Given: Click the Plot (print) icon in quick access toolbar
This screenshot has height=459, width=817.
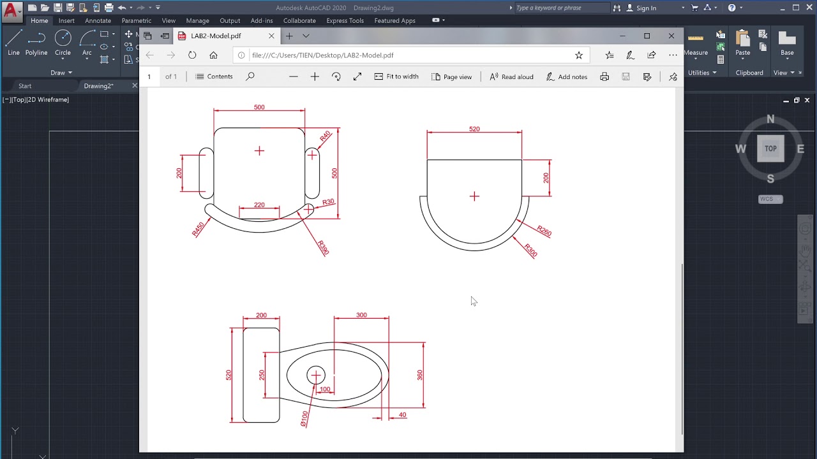Looking at the screenshot, I should click(109, 8).
